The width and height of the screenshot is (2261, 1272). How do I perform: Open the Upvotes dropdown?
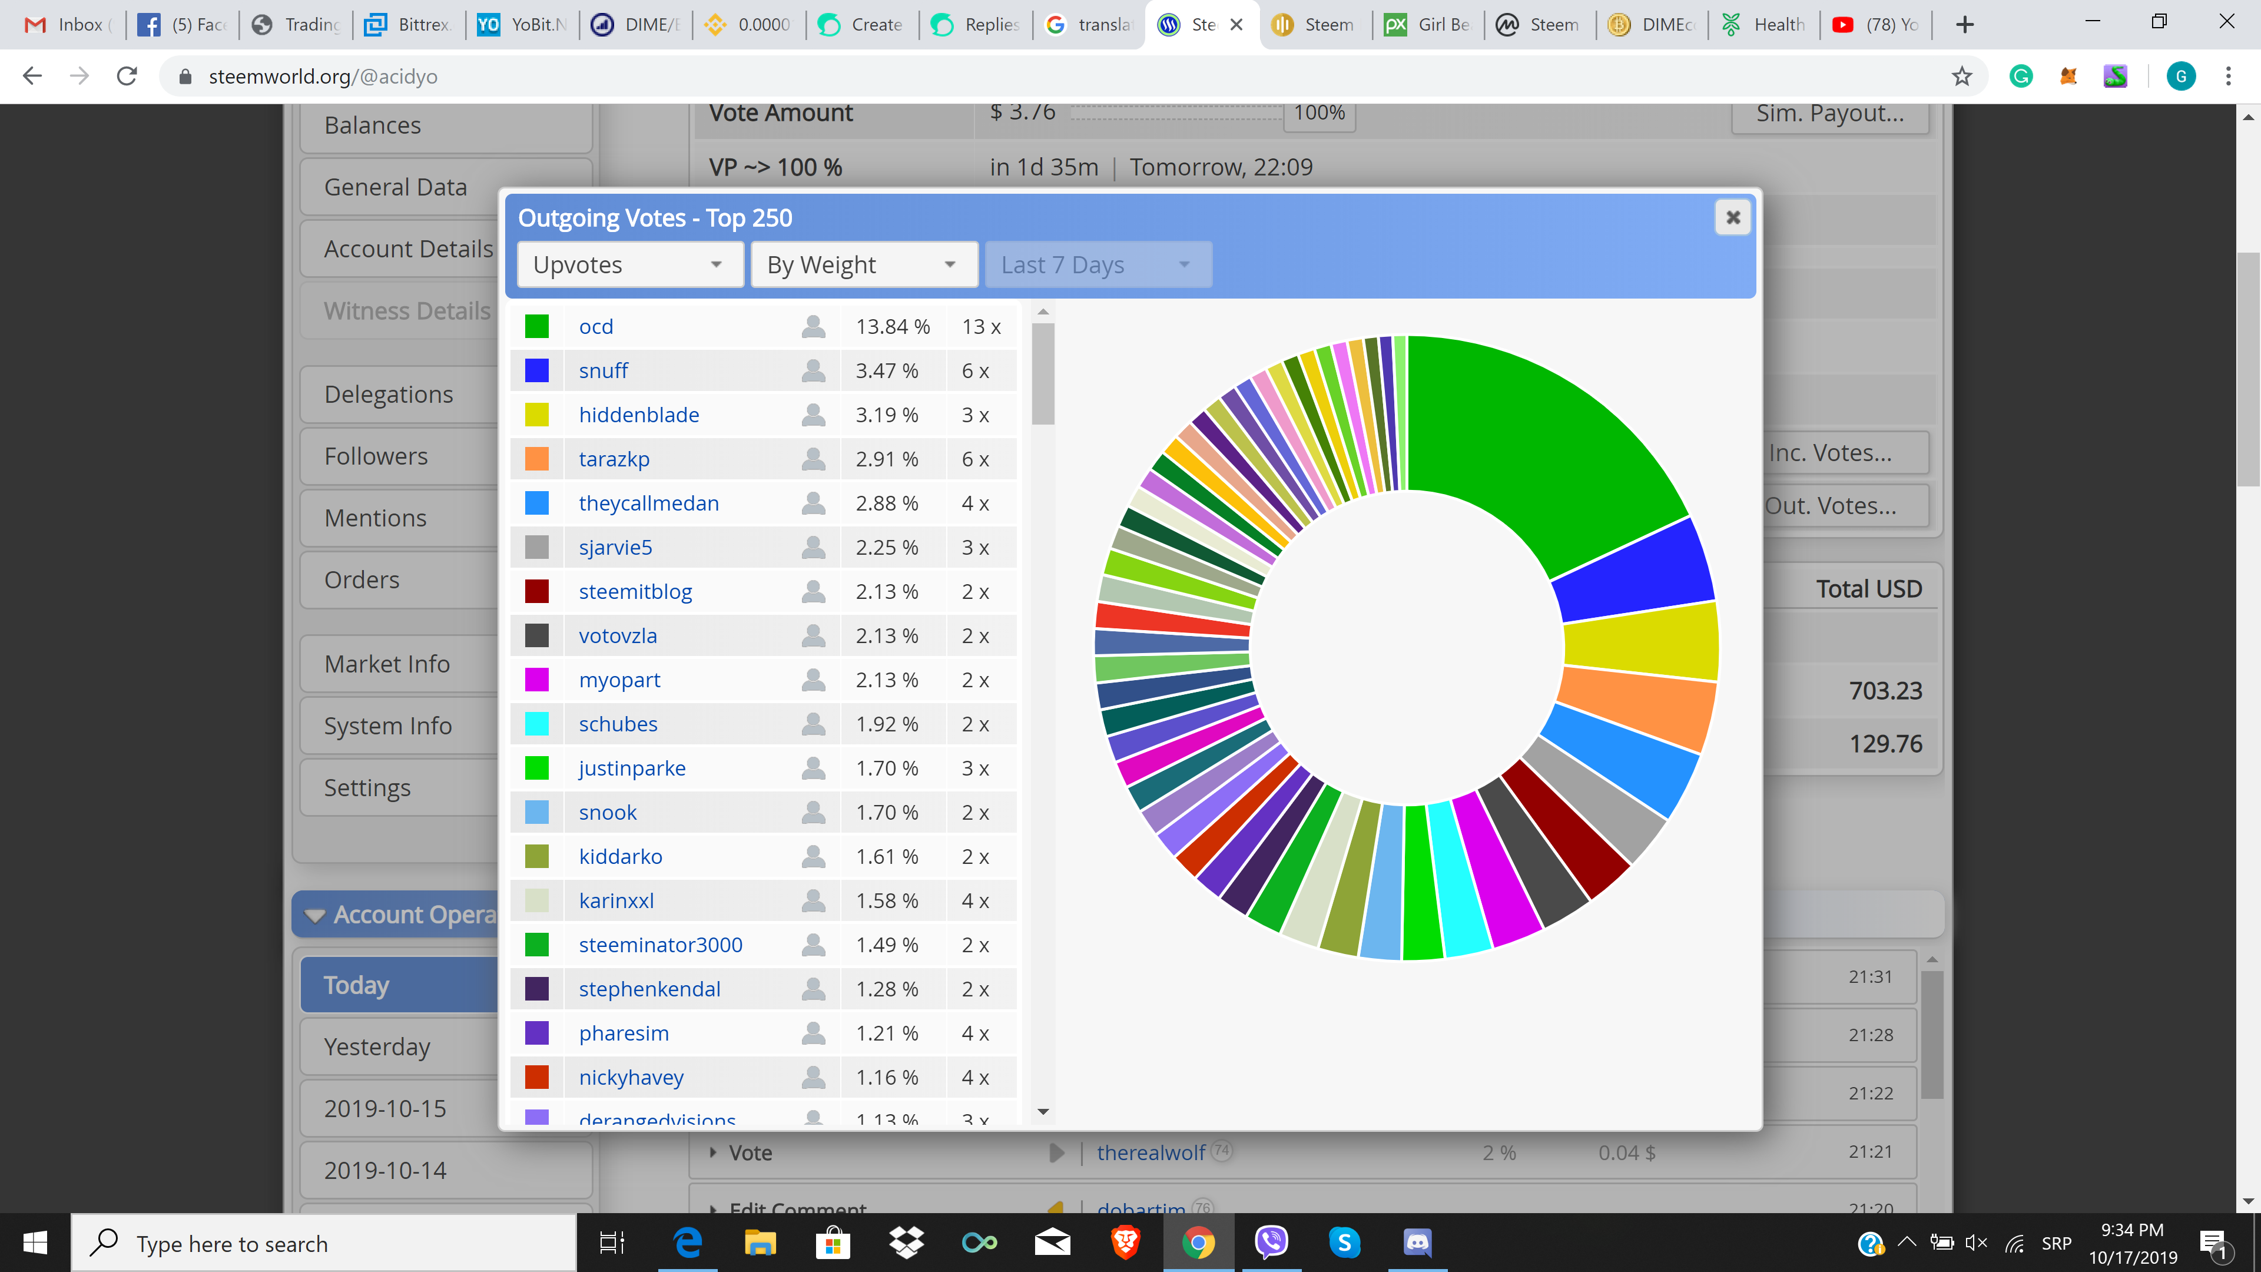coord(629,265)
